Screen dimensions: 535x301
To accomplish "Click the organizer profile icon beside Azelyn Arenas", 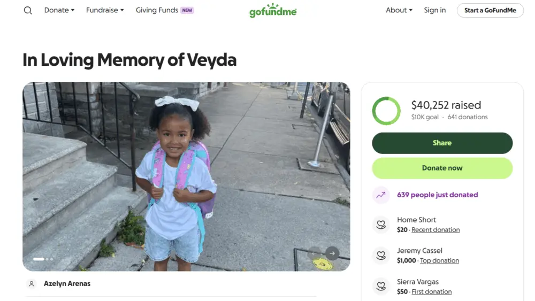I will pyautogui.click(x=32, y=284).
